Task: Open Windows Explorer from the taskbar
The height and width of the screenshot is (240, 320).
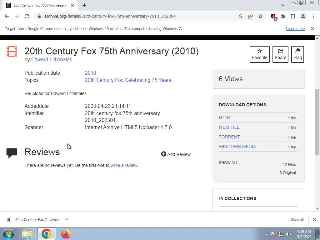Action: [27, 234]
